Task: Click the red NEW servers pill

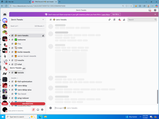Action: (5, 104)
